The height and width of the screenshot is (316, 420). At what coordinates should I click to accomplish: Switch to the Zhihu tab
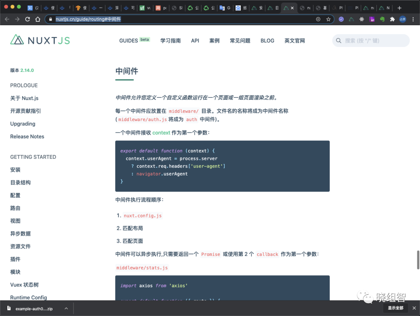coord(33,8)
